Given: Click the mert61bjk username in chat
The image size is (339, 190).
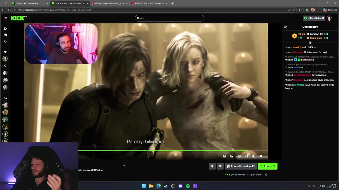Looking at the screenshot, I should click(x=298, y=85).
